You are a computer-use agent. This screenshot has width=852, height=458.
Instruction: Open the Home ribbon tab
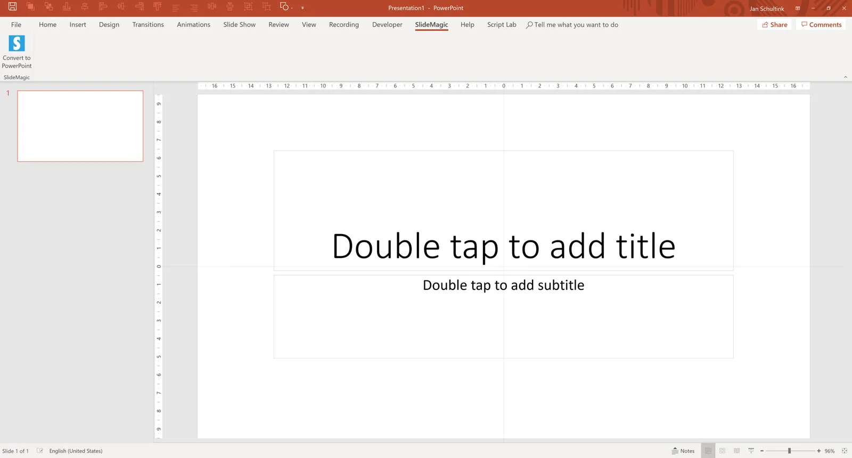pyautogui.click(x=47, y=24)
